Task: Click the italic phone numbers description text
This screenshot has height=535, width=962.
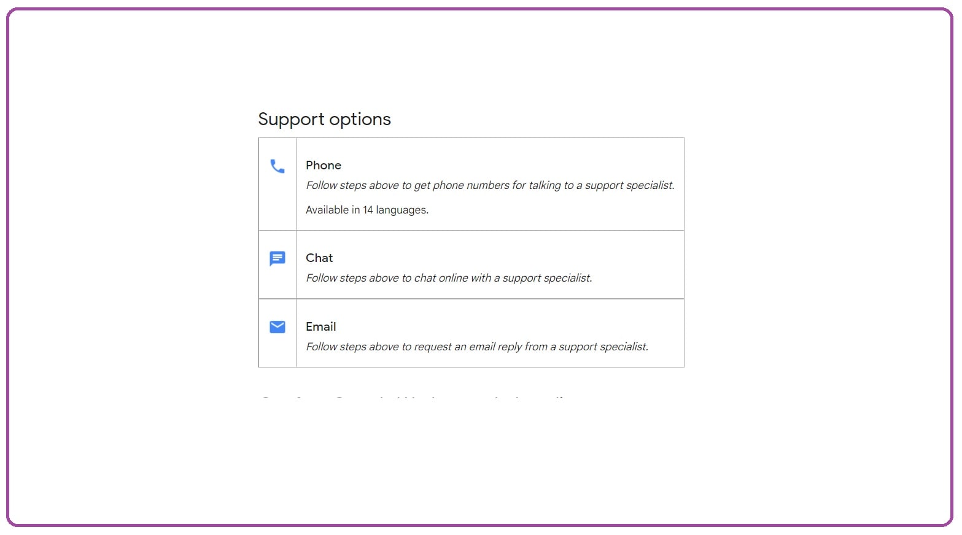Action: (x=490, y=185)
